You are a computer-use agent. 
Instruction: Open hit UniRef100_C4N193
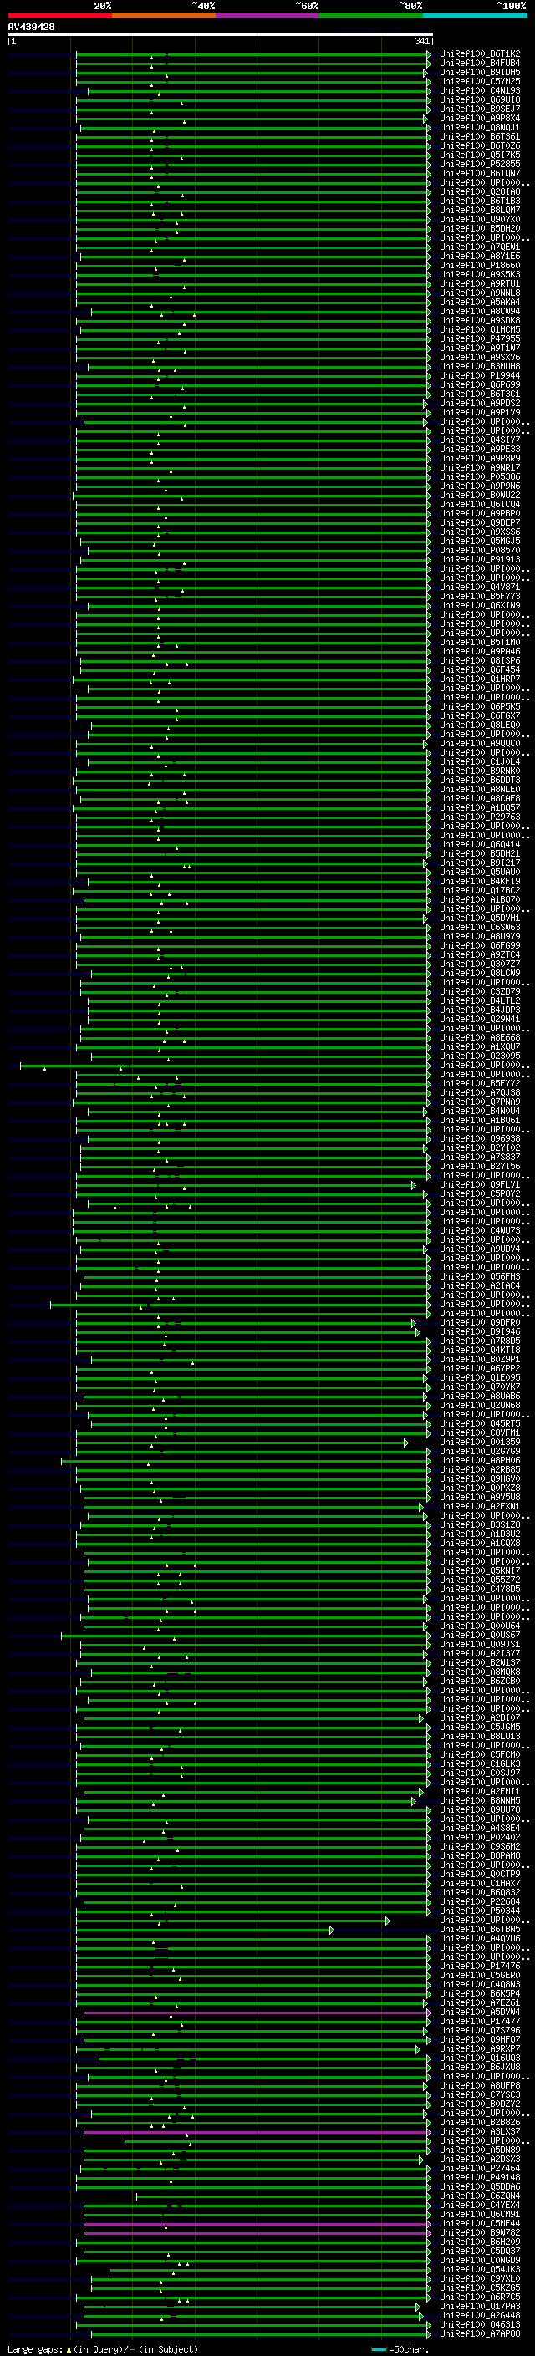(x=479, y=90)
